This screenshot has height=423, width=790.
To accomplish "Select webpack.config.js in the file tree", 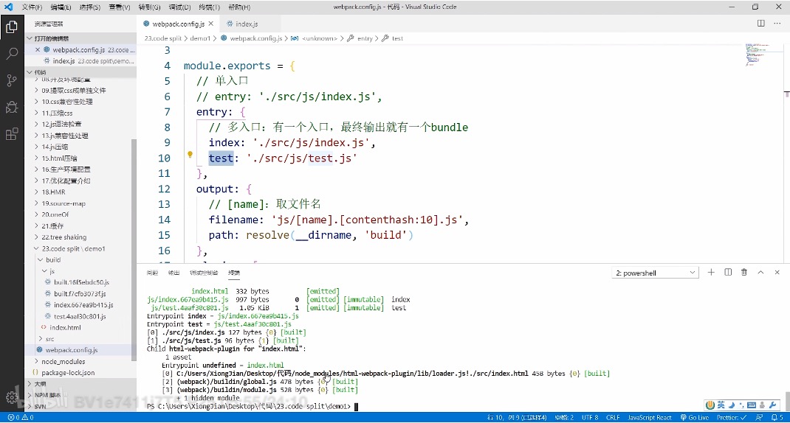I will (x=80, y=350).
